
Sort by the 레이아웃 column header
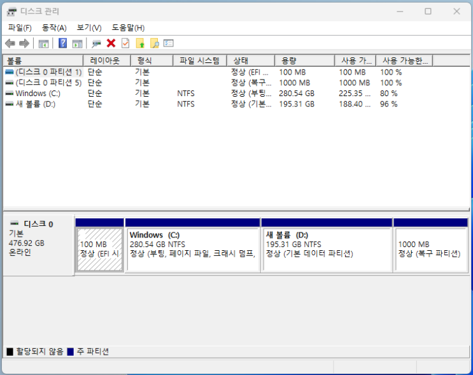107,60
